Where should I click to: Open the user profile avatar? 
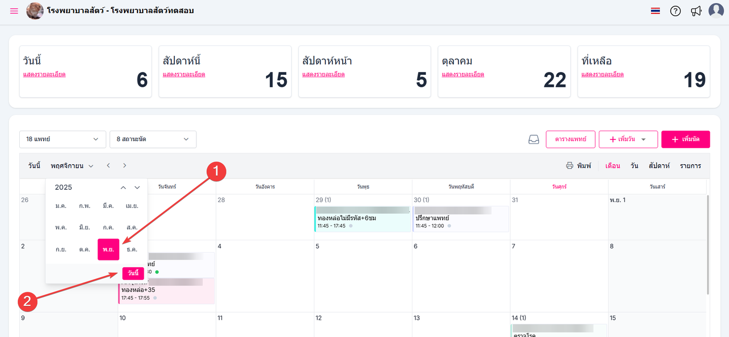(x=717, y=11)
